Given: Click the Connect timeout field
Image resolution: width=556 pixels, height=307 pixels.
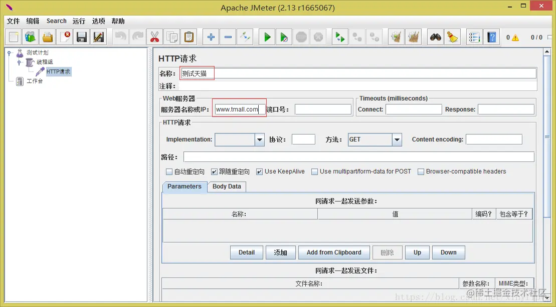Looking at the screenshot, I should coord(414,109).
